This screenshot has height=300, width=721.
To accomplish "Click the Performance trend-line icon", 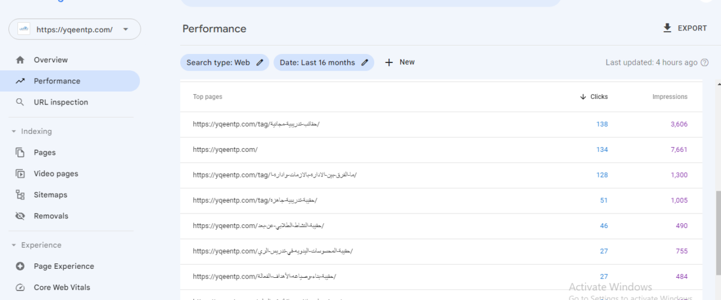I will [20, 81].
